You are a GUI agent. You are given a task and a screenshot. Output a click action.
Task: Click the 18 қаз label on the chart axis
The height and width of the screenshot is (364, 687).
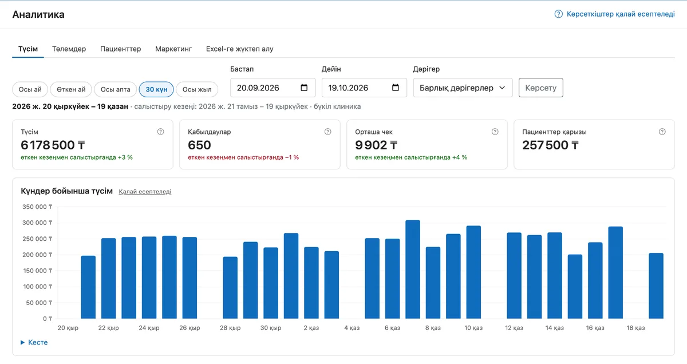636,328
